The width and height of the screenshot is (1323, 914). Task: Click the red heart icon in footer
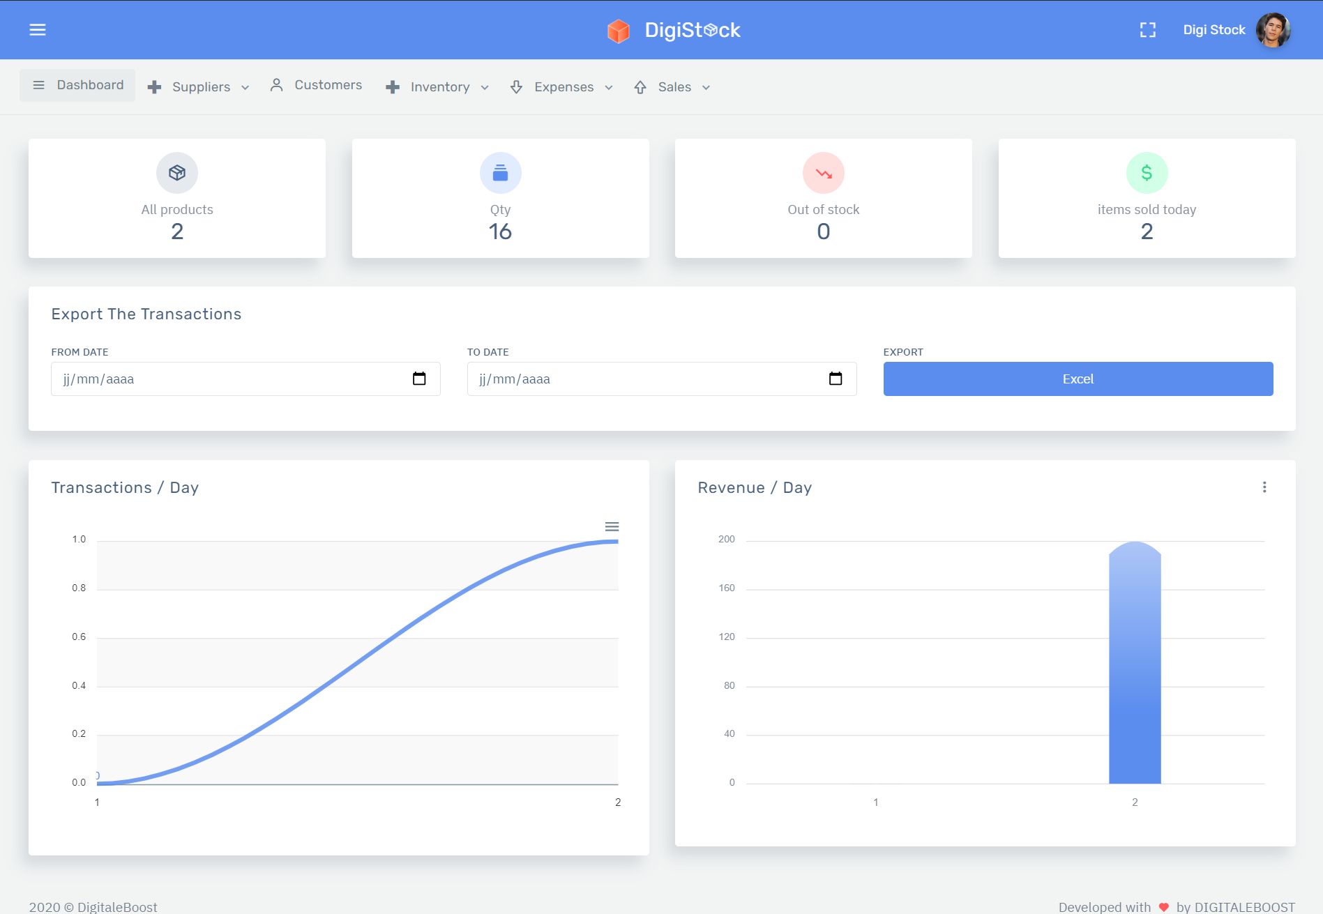pos(1163,907)
